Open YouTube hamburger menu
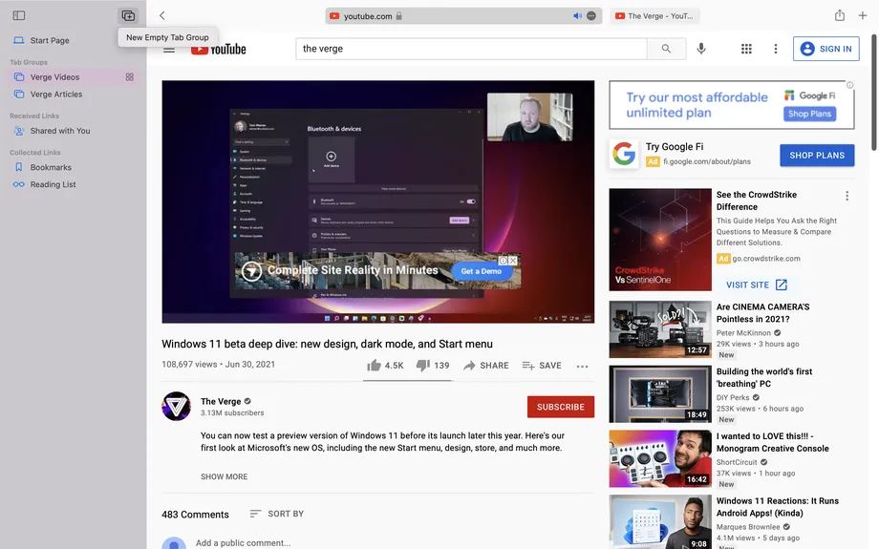Image resolution: width=879 pixels, height=549 pixels. point(169,49)
